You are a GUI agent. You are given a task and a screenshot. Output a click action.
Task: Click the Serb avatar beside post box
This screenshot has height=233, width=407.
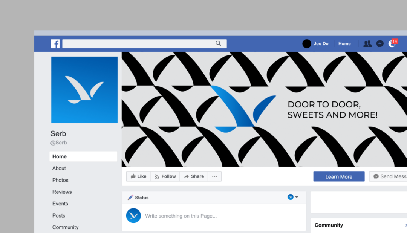point(133,216)
